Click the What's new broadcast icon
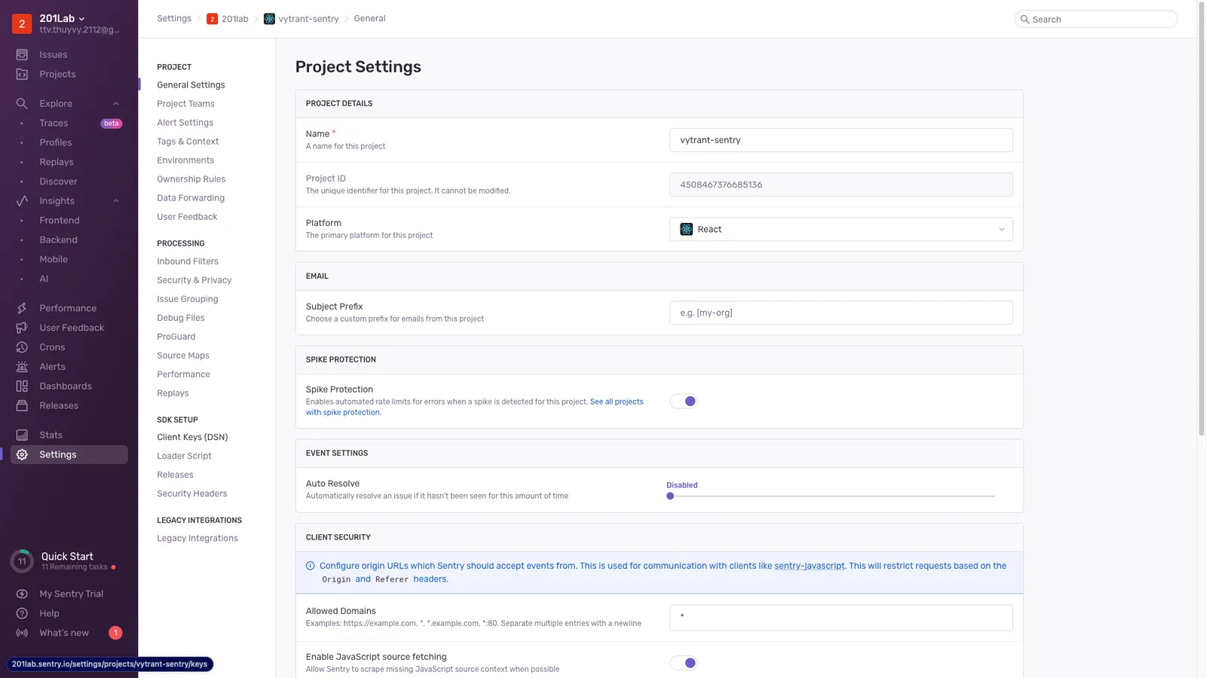Image resolution: width=1206 pixels, height=678 pixels. tap(22, 633)
